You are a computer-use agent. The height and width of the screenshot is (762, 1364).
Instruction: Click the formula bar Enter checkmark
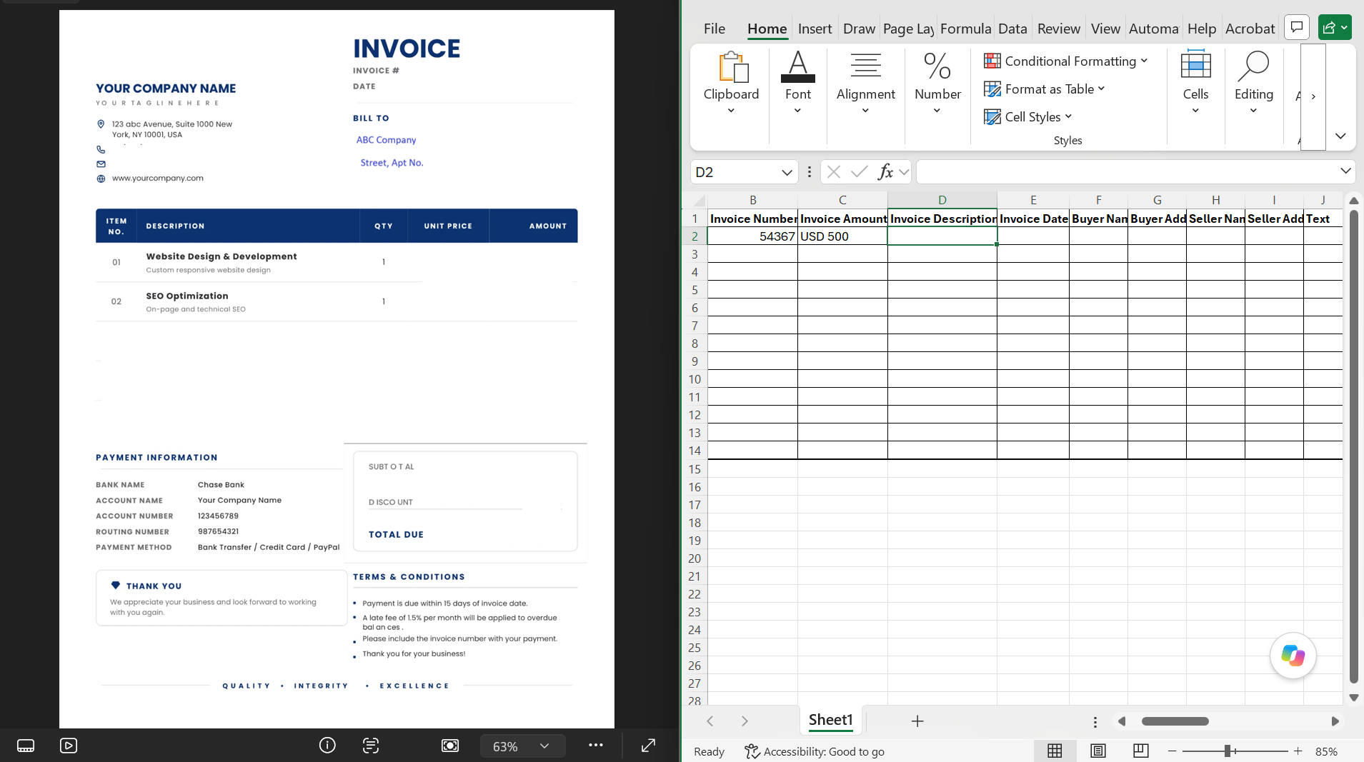pyautogui.click(x=860, y=171)
